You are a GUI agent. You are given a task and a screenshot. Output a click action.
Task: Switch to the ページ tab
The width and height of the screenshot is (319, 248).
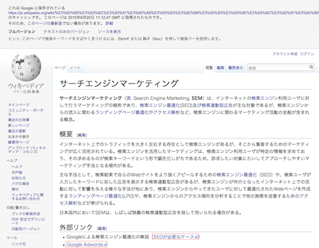point(60,68)
